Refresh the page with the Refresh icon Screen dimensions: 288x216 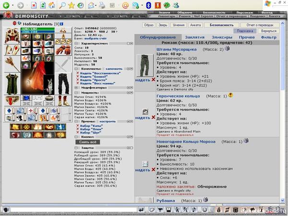tap(43, 5)
